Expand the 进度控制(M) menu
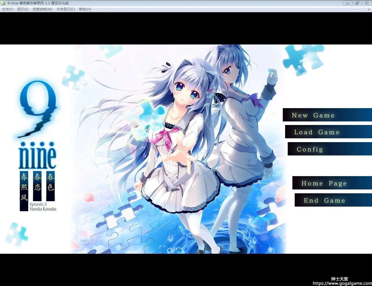The image size is (372, 286). coord(42,9)
